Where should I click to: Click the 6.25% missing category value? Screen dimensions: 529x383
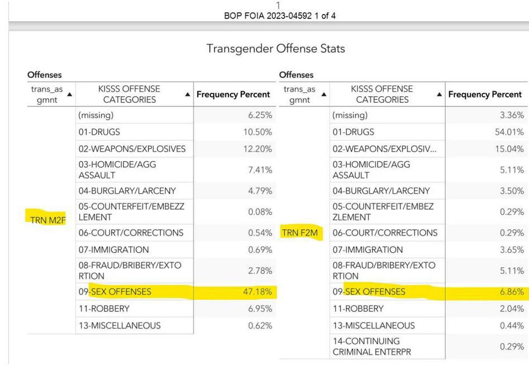[x=260, y=115]
